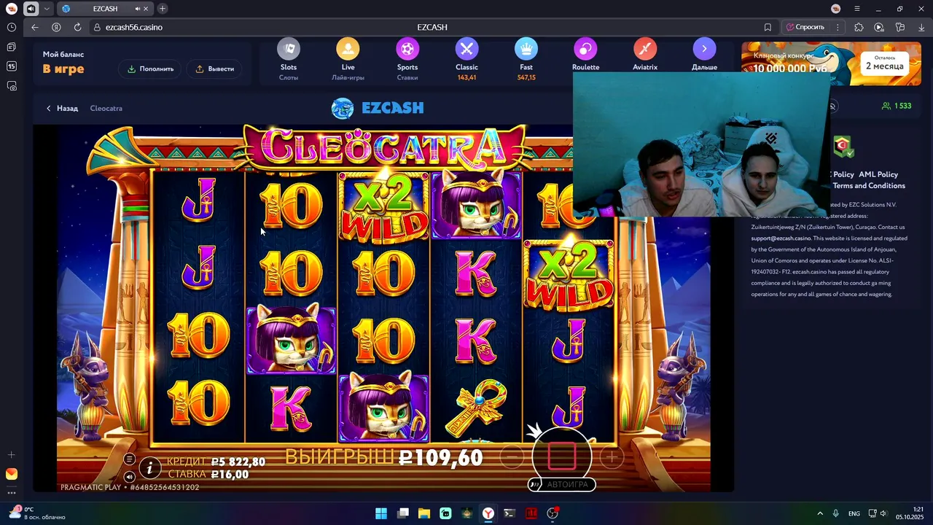Viewport: 933px width, 525px height.
Task: Show hidden system tray icons chevron
Action: pos(820,513)
